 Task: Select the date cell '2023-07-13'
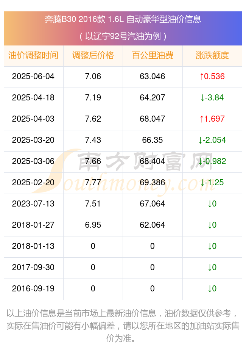[33, 204]
